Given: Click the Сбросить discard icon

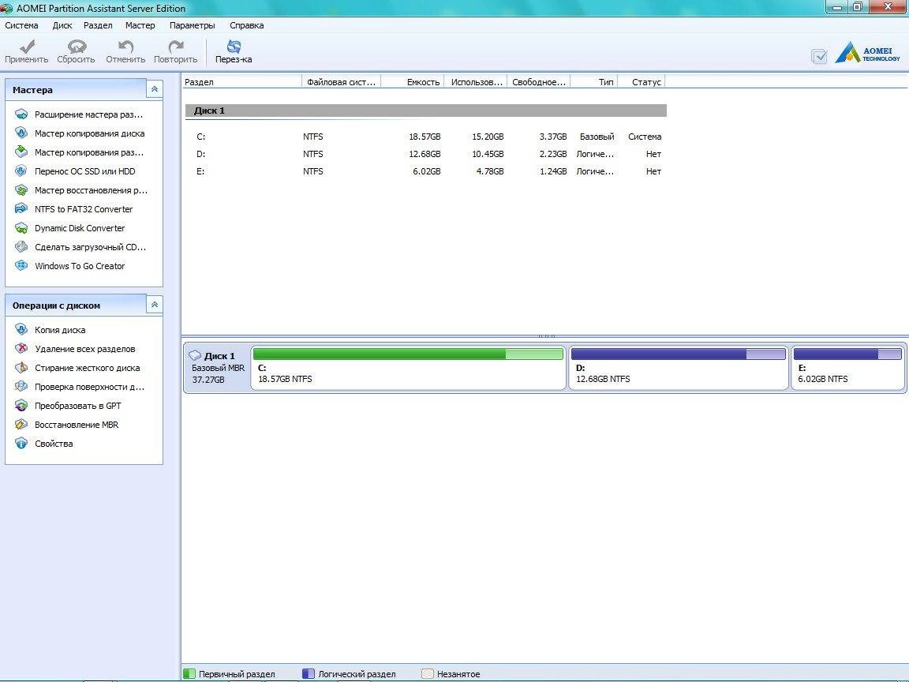Looking at the screenshot, I should 77,47.
